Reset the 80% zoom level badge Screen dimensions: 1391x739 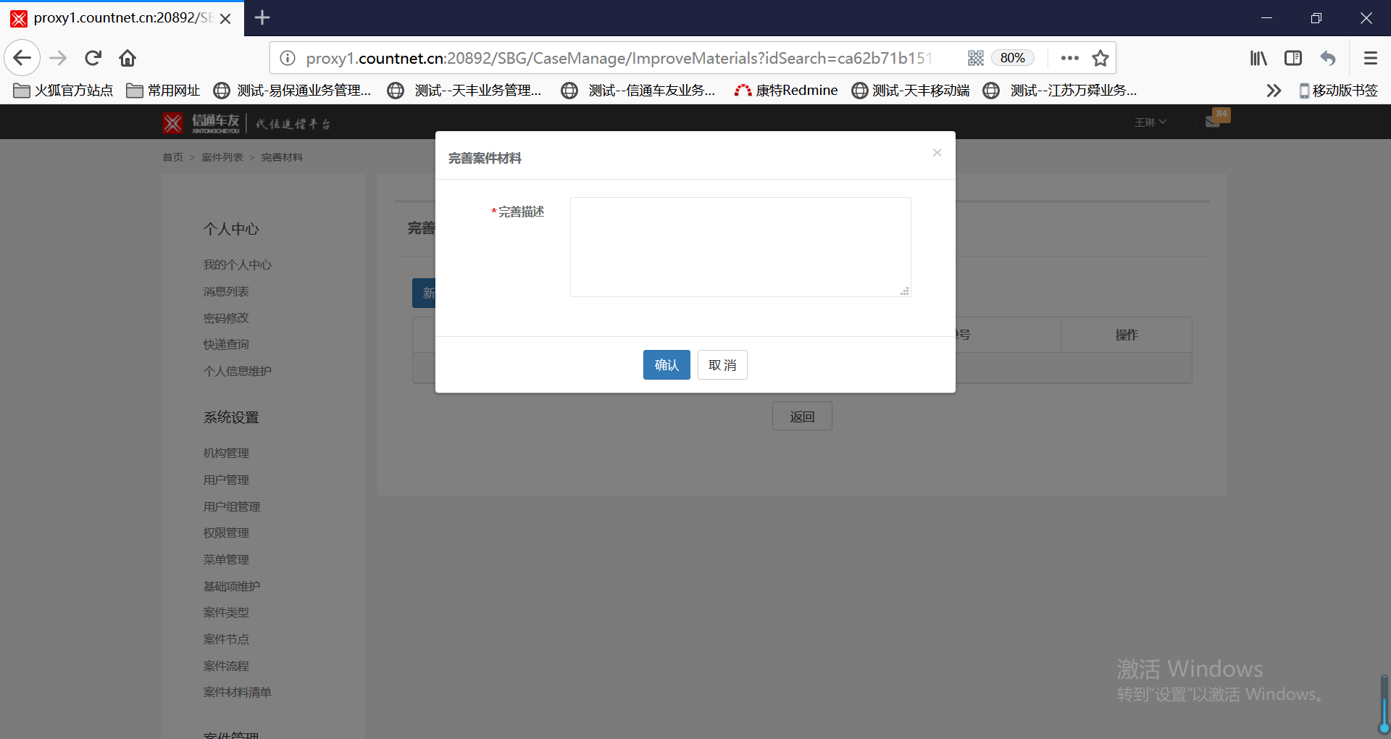tap(1012, 58)
